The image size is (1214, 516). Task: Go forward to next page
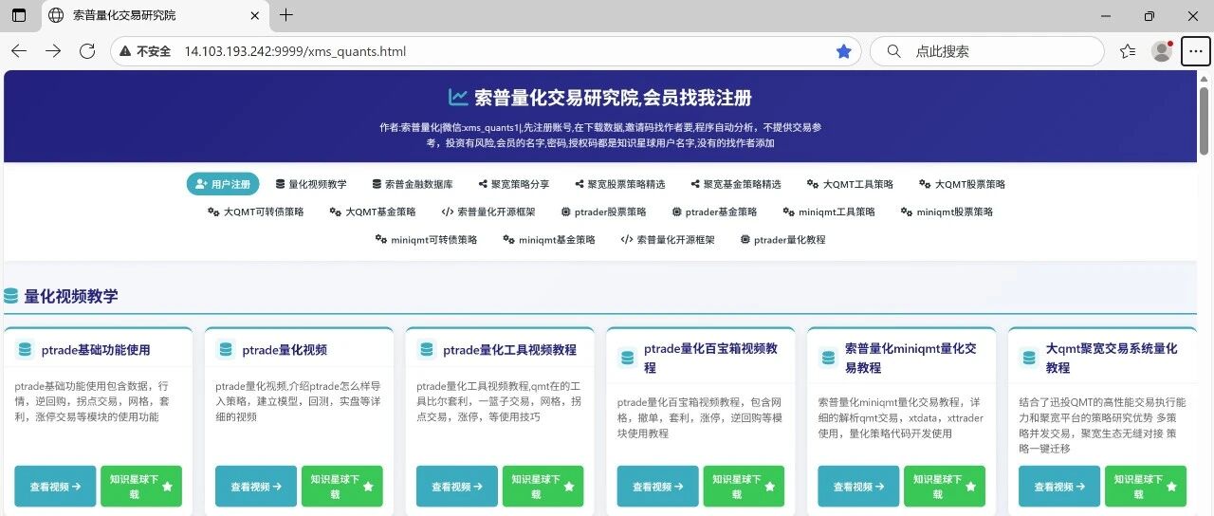pyautogui.click(x=53, y=51)
